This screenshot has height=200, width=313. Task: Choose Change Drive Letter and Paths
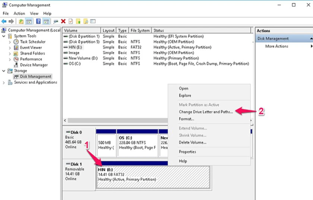(206, 112)
